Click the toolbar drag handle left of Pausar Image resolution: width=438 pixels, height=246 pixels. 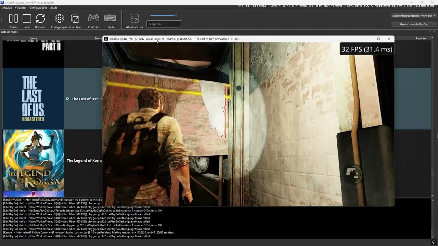(x=2, y=20)
